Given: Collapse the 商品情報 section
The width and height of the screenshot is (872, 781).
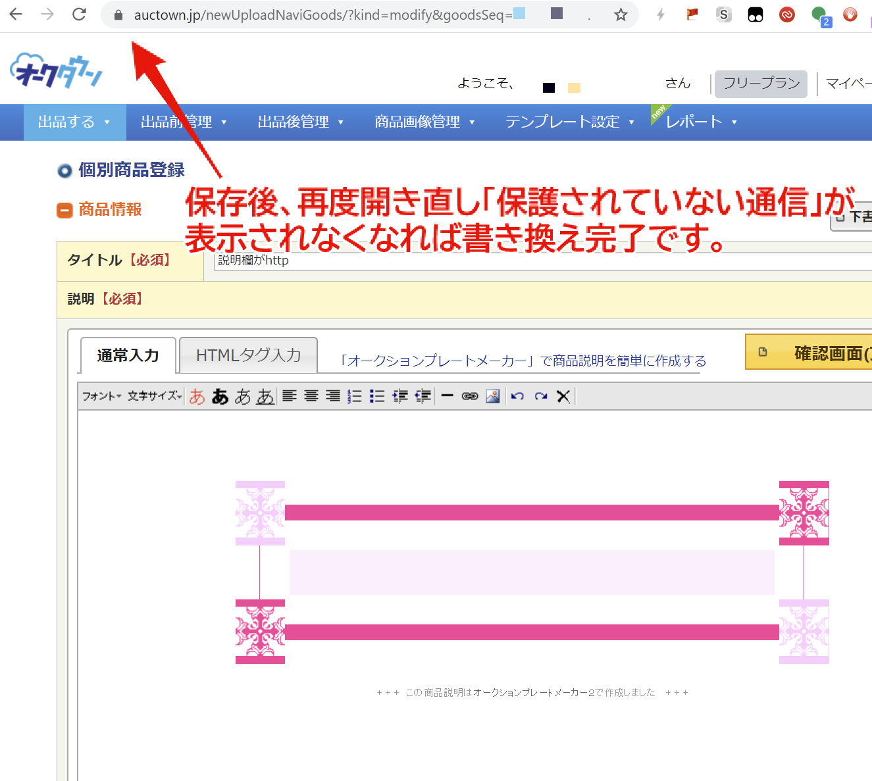Looking at the screenshot, I should (x=64, y=210).
